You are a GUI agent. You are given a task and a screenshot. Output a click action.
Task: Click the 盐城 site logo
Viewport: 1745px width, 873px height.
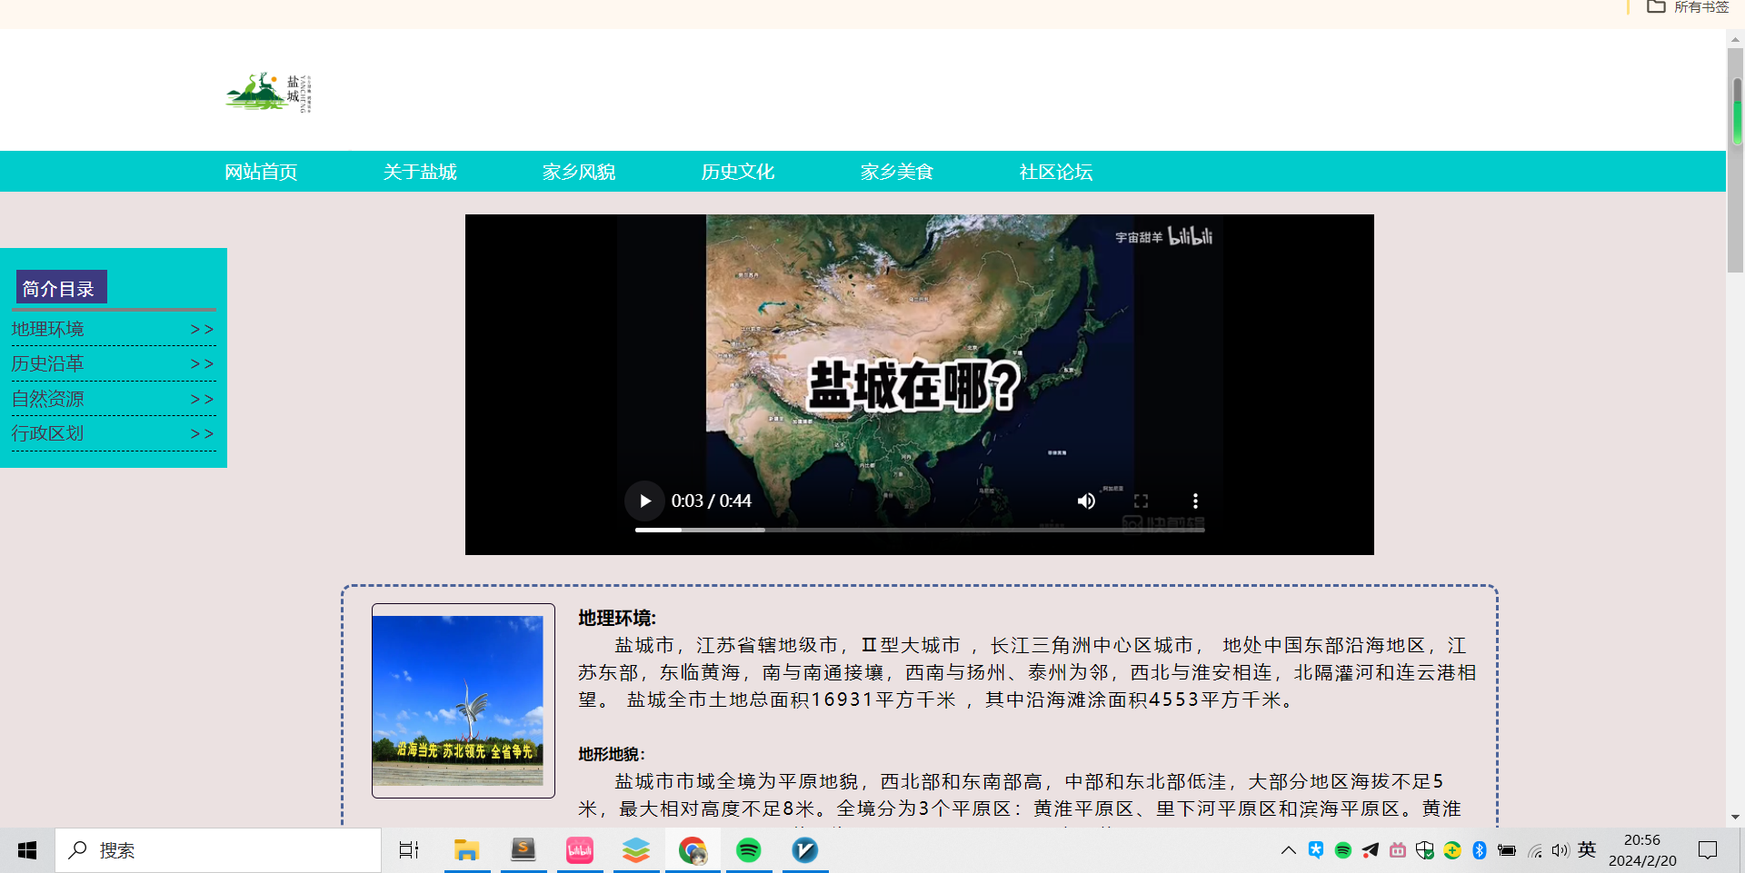tap(269, 92)
